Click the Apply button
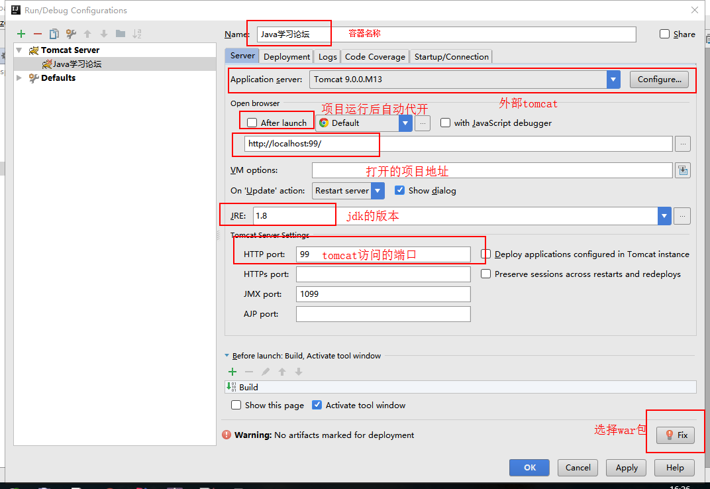 point(627,468)
